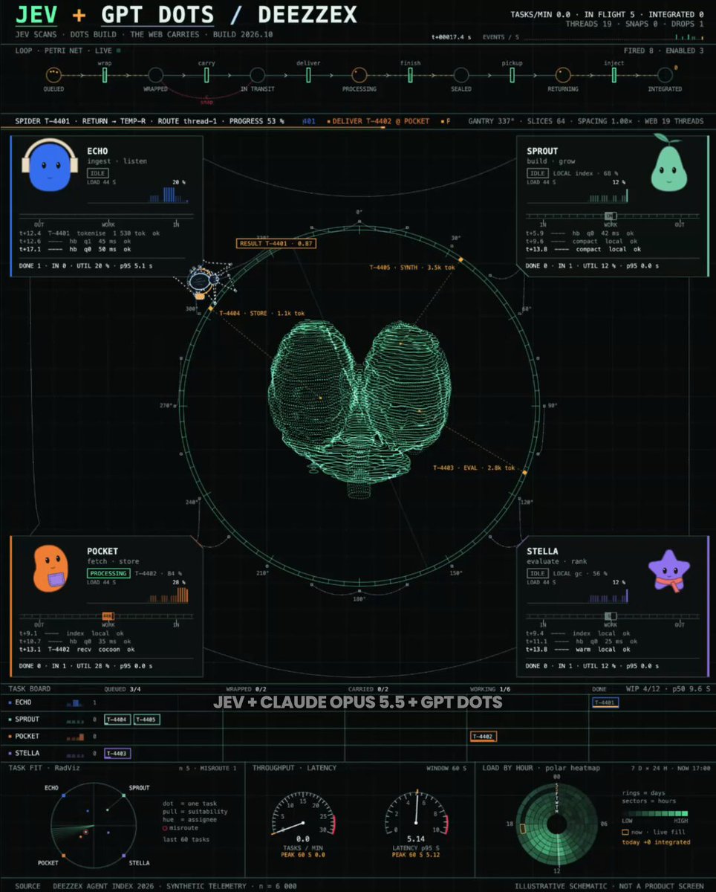Click Sprout's WORK slider handle

pyautogui.click(x=611, y=216)
